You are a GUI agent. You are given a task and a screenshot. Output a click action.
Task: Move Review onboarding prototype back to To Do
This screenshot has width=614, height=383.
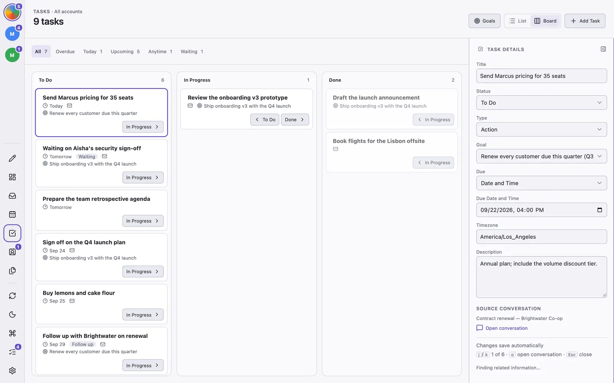(265, 120)
